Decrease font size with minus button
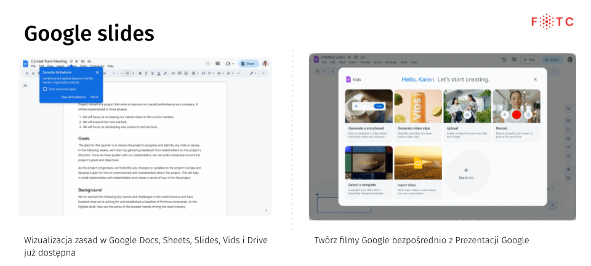 tap(121, 73)
